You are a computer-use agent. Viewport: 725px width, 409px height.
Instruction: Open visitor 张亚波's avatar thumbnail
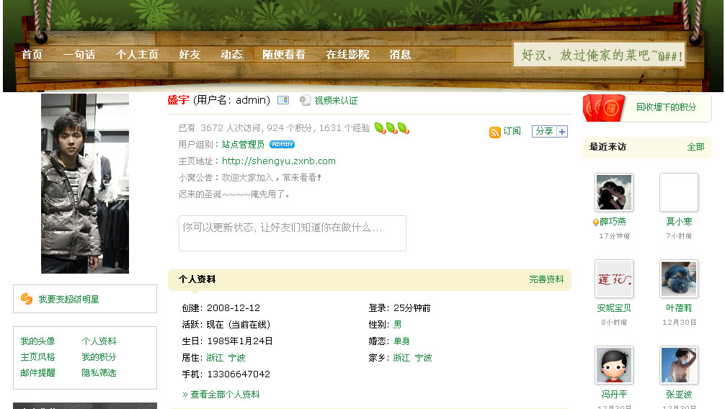pos(678,365)
